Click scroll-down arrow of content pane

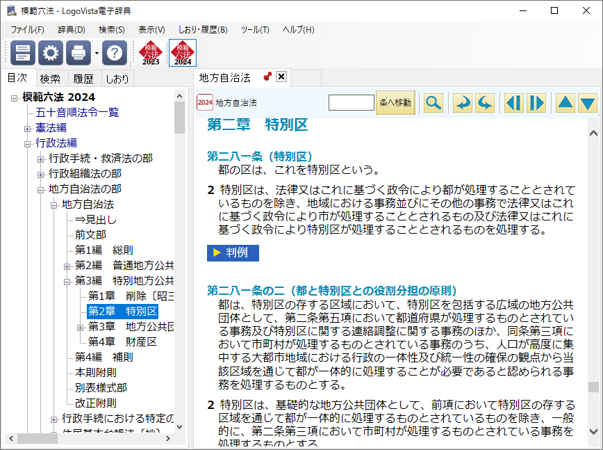point(593,432)
